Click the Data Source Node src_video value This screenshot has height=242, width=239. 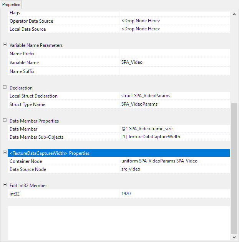(x=175, y=169)
